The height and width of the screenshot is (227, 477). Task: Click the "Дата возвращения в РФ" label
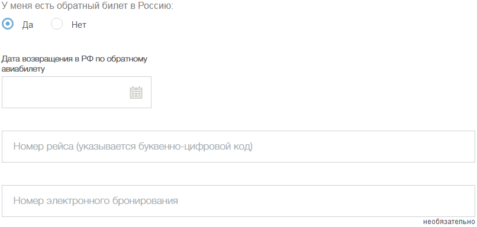(x=75, y=64)
